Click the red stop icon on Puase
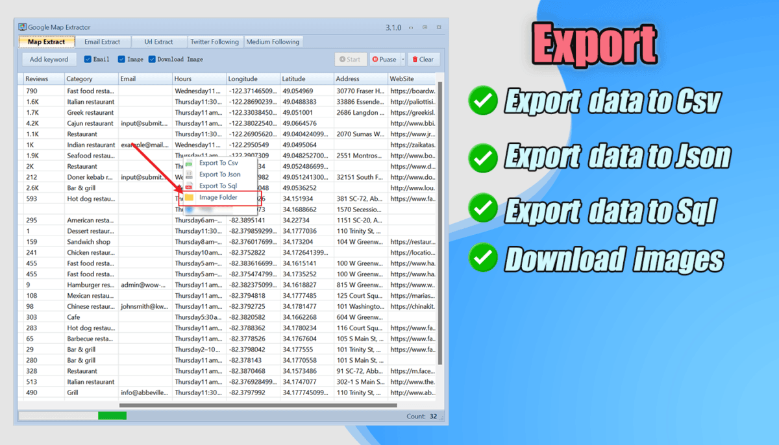Image resolution: width=779 pixels, height=445 pixels. coord(375,60)
